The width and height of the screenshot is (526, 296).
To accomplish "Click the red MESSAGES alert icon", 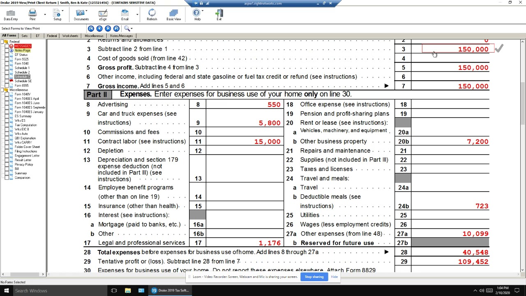I will (x=11, y=46).
